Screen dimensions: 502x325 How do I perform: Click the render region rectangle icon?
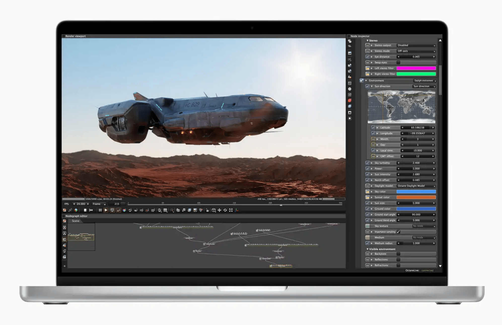(x=165, y=210)
